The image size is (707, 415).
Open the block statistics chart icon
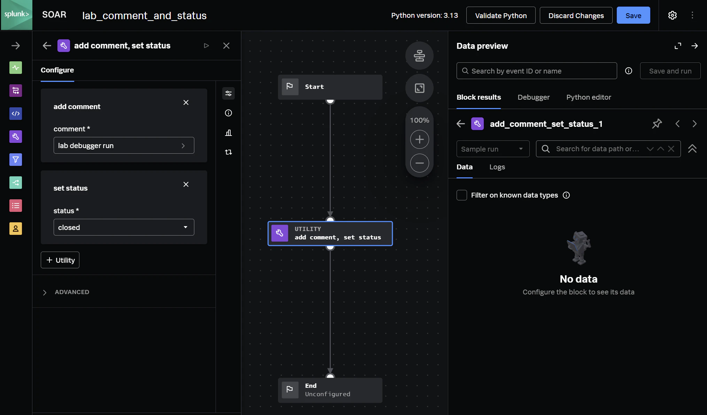pyautogui.click(x=228, y=133)
